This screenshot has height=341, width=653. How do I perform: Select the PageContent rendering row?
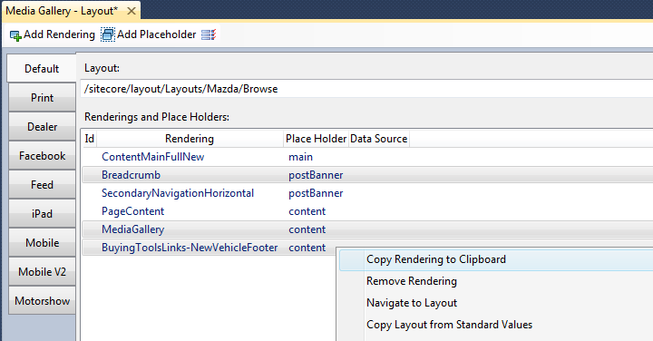pos(367,211)
